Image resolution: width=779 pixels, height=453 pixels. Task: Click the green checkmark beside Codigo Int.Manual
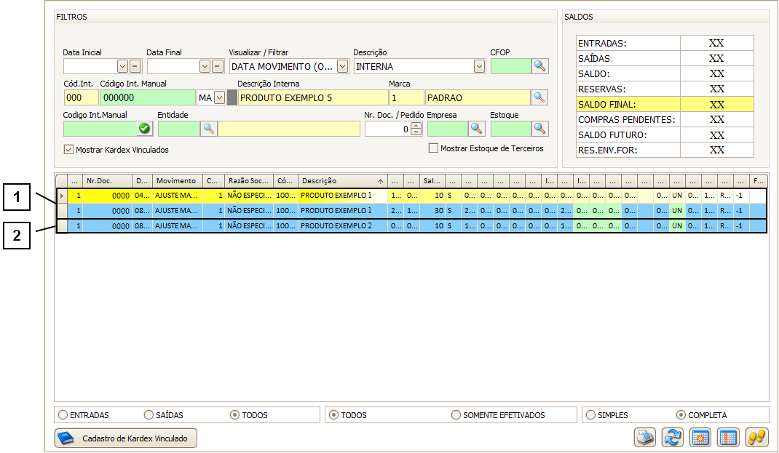144,129
